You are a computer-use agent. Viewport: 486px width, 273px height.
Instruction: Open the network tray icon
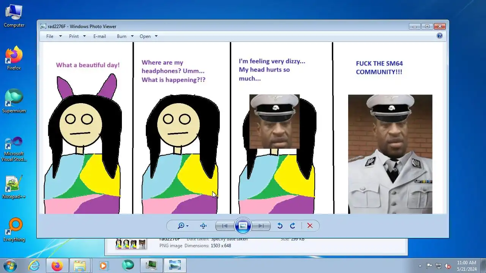(x=439, y=266)
